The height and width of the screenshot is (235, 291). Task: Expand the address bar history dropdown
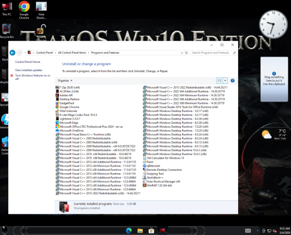point(182,52)
